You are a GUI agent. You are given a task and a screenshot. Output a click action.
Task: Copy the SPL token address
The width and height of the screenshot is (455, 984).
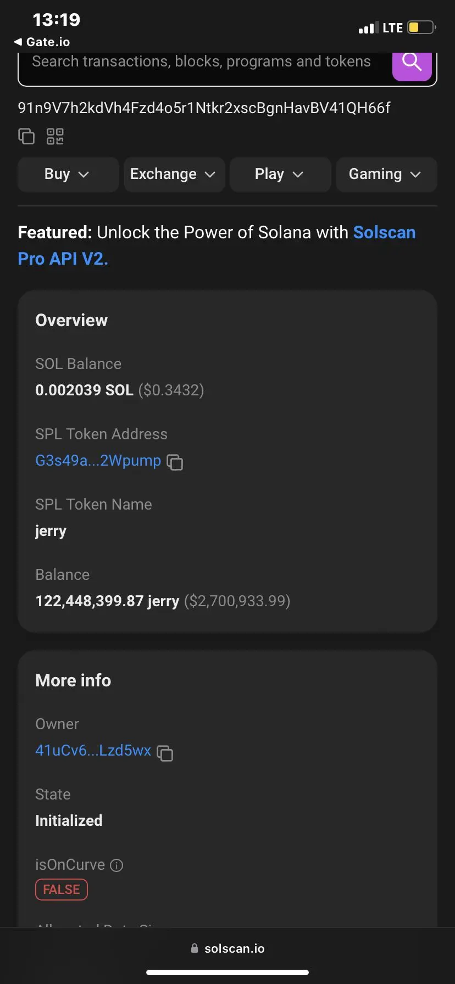(175, 462)
